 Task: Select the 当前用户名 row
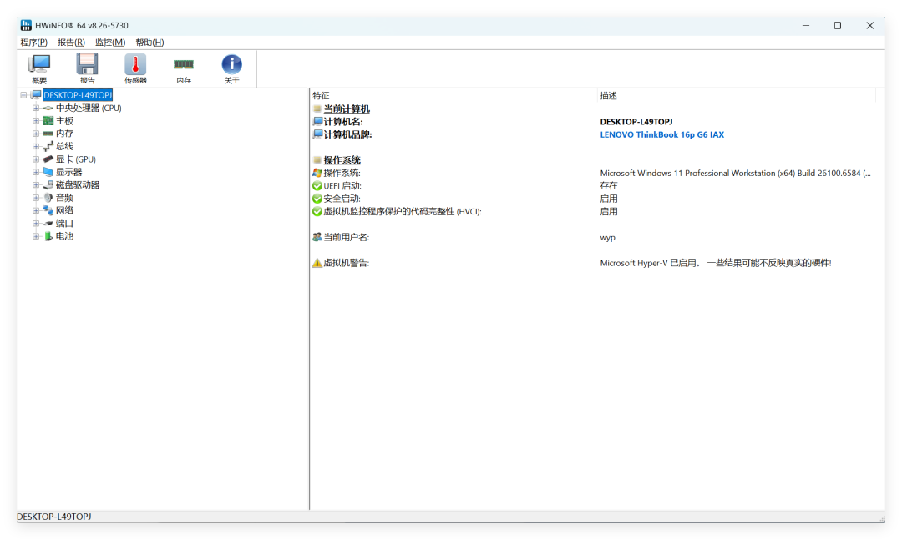click(592, 237)
